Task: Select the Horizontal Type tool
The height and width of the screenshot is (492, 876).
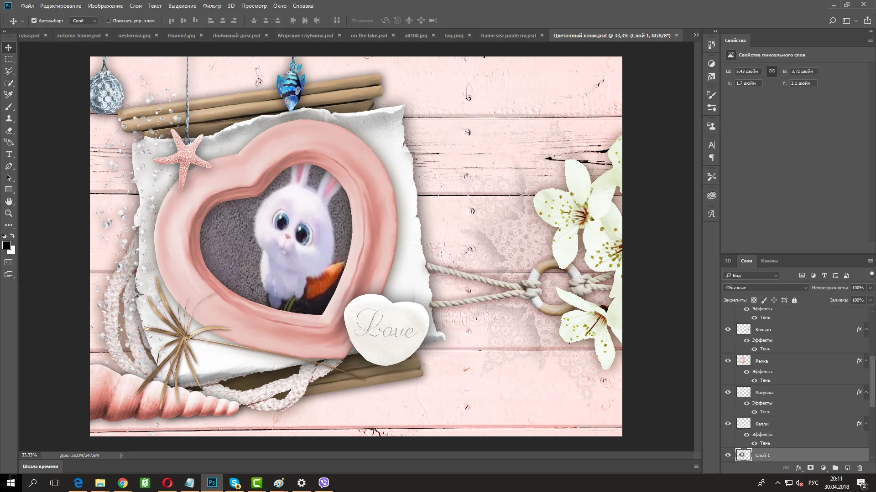Action: pos(9,154)
